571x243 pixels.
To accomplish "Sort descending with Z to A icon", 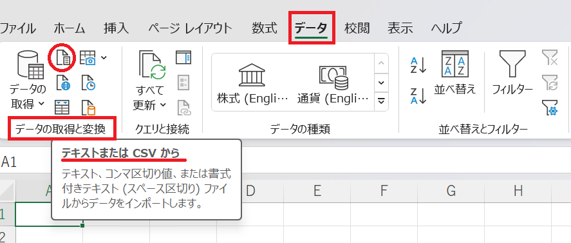I will click(418, 96).
